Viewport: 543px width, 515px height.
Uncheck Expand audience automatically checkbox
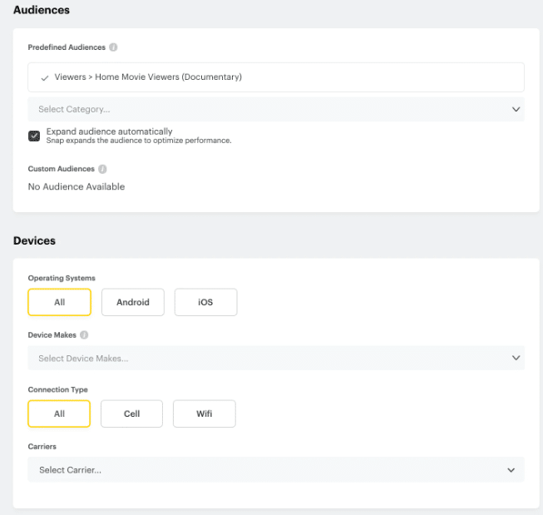[x=34, y=136]
